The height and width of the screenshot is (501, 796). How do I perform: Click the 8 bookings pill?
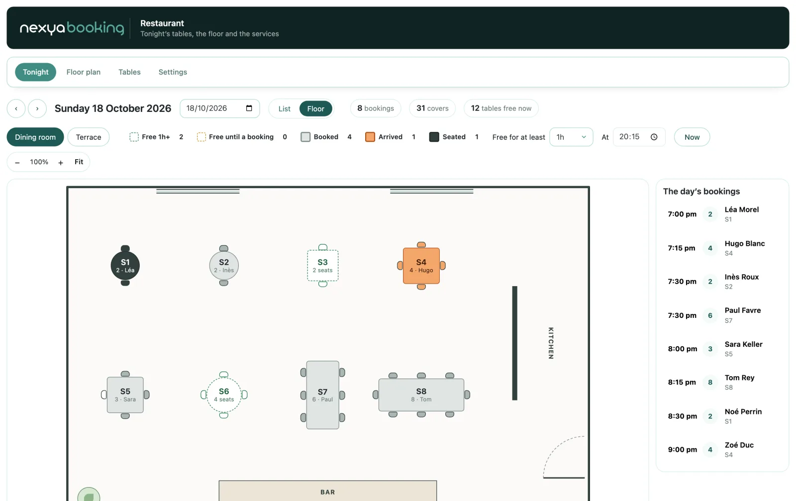[x=376, y=108]
